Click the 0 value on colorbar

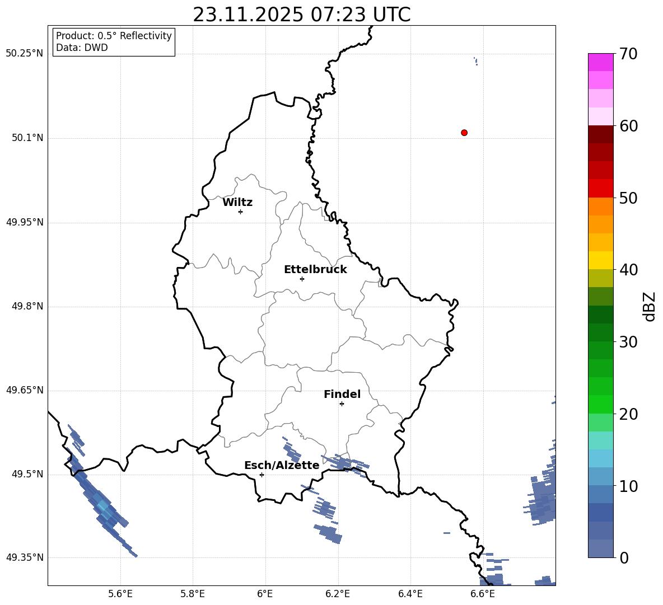click(624, 557)
